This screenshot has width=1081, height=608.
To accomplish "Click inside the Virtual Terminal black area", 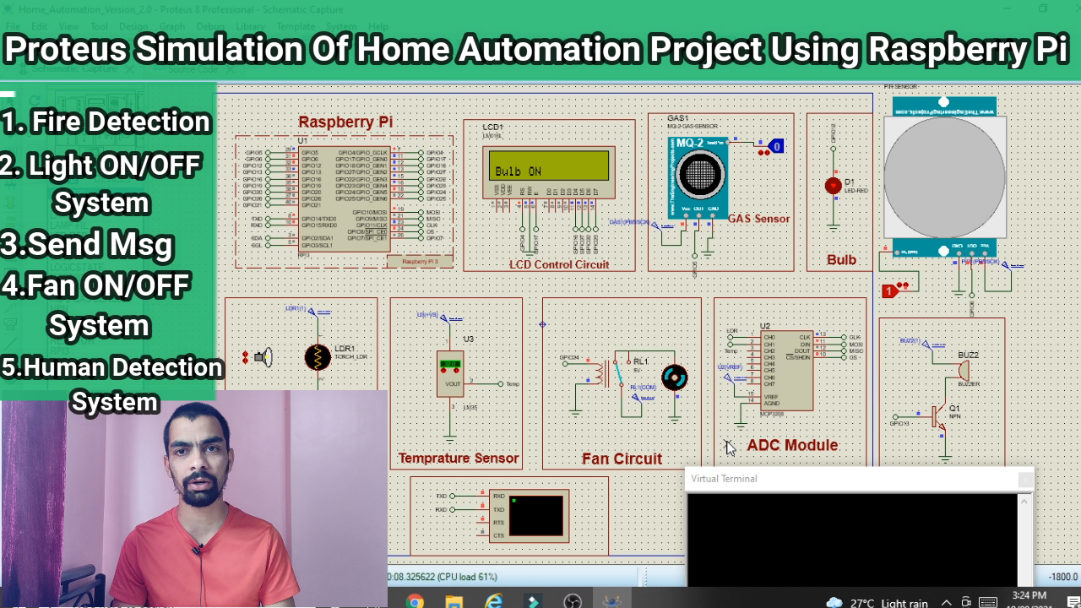I will 852,539.
